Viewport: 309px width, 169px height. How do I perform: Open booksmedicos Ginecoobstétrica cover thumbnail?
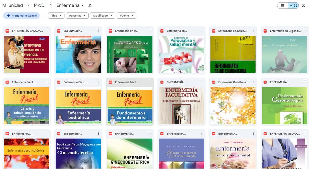(78, 154)
